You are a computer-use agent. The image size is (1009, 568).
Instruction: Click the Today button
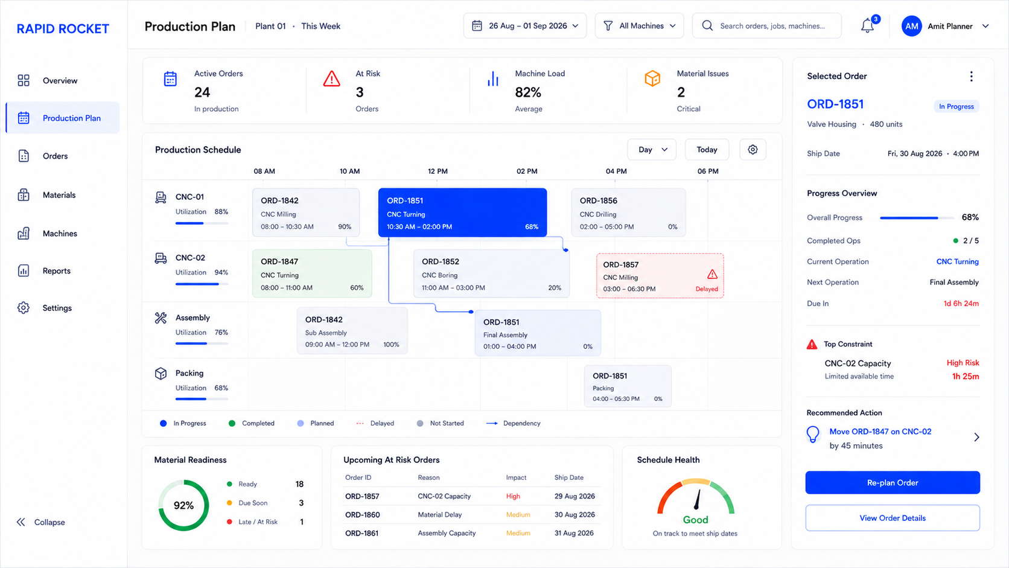707,150
